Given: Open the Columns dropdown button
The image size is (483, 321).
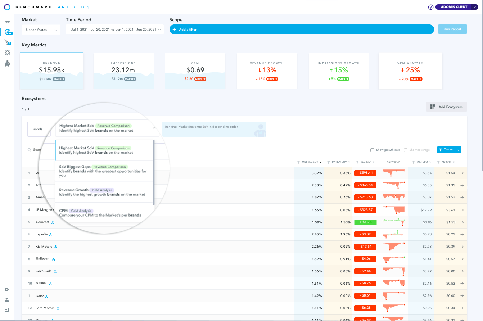Looking at the screenshot, I should 449,150.
